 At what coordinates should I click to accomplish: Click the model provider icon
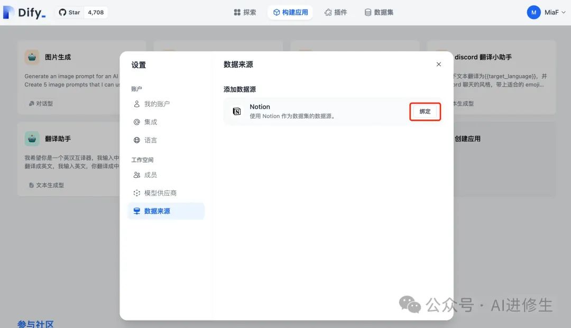click(x=136, y=193)
